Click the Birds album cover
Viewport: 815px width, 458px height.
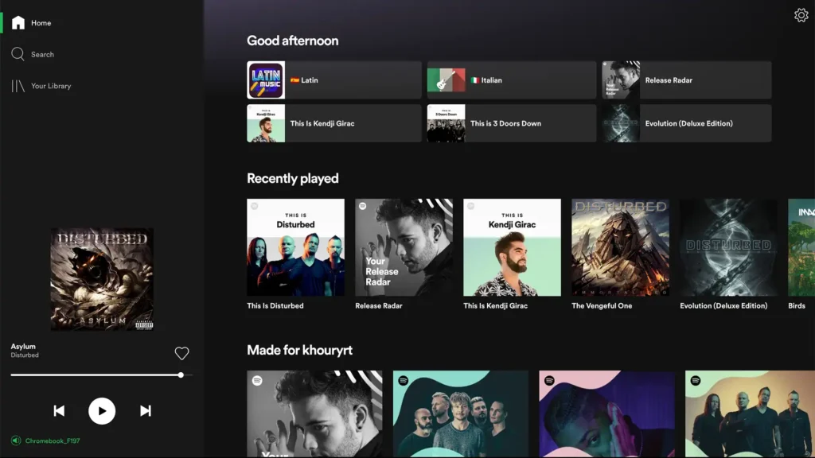tap(801, 247)
